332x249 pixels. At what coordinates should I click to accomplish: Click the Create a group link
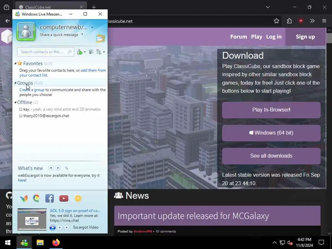pyautogui.click(x=32, y=90)
